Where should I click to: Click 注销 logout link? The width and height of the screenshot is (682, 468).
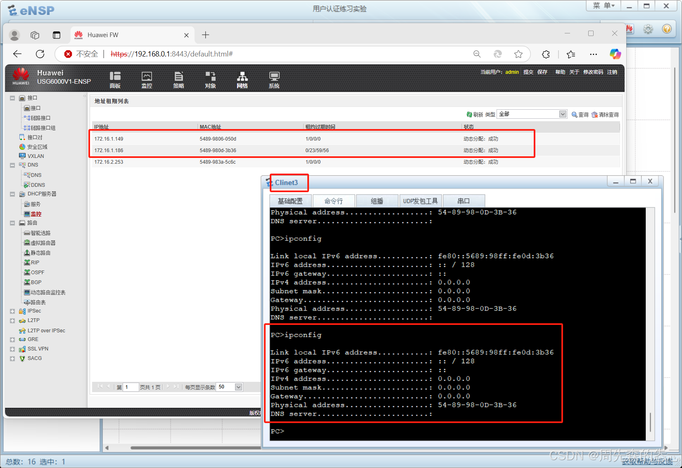(x=612, y=72)
